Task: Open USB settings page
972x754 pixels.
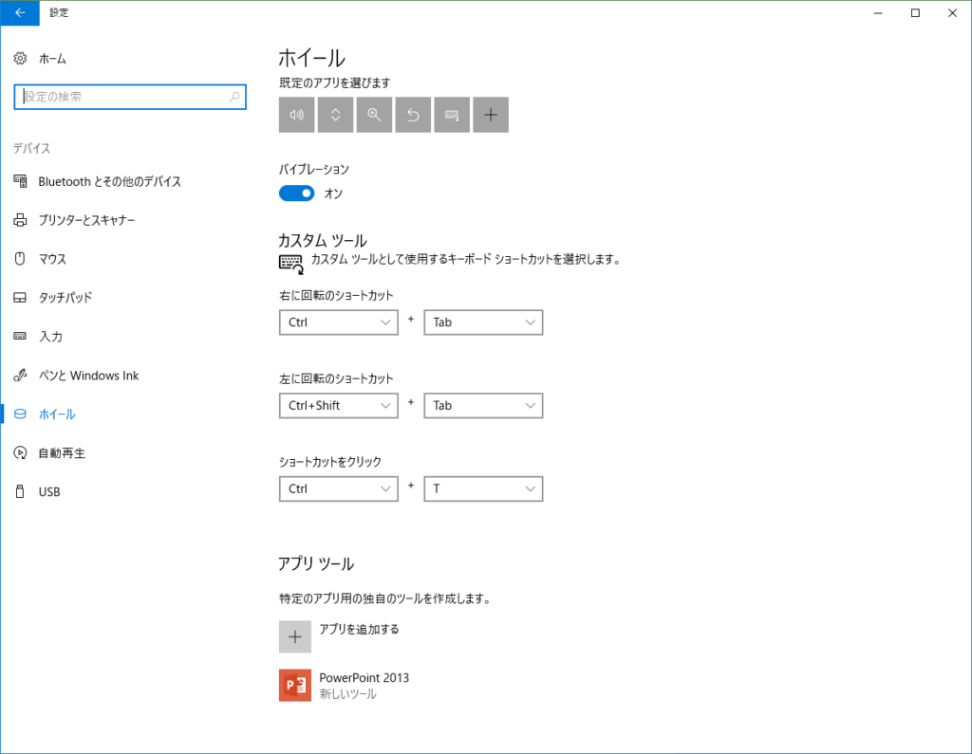Action: 49,492
